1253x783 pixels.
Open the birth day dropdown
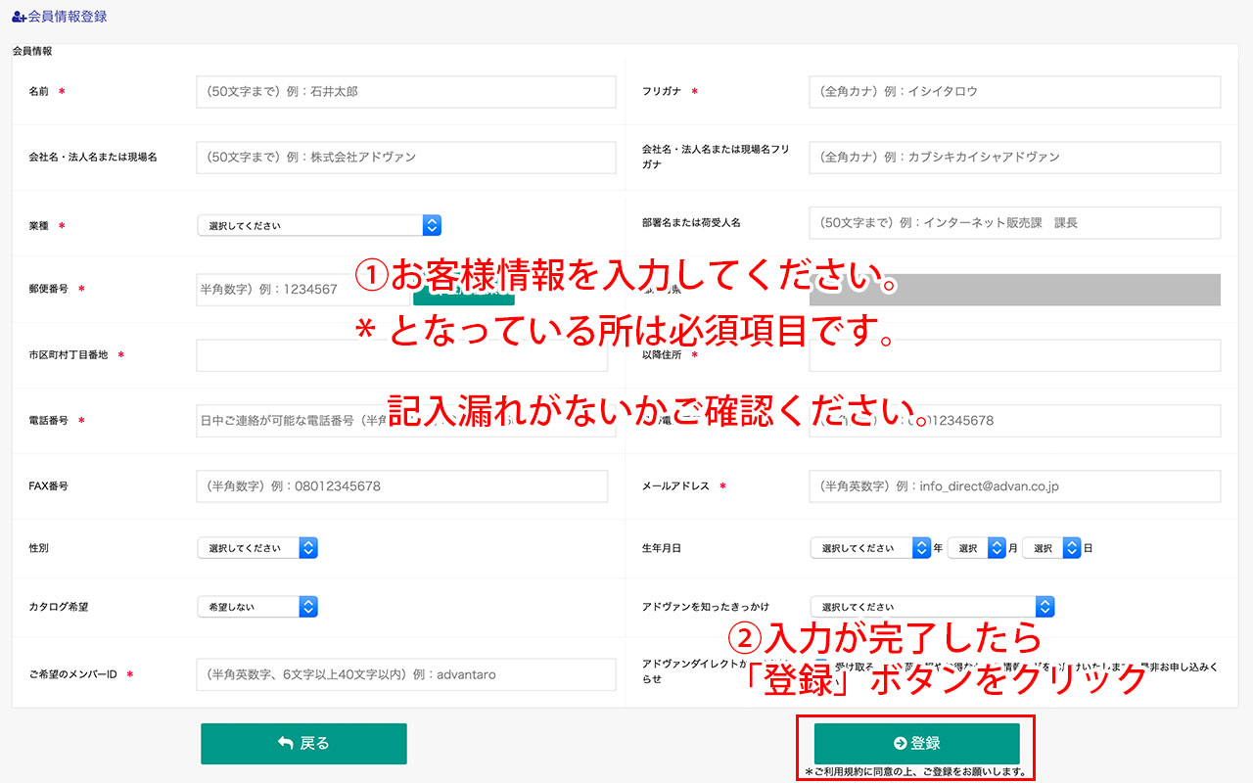point(1050,548)
